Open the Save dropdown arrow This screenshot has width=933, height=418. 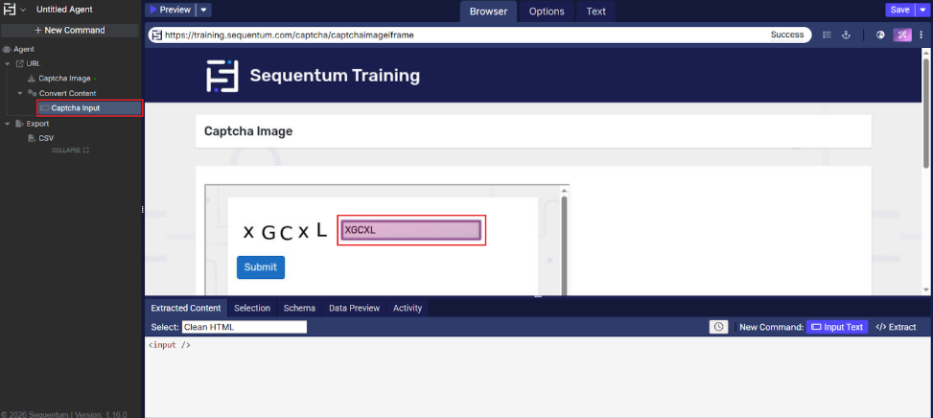pyautogui.click(x=922, y=10)
